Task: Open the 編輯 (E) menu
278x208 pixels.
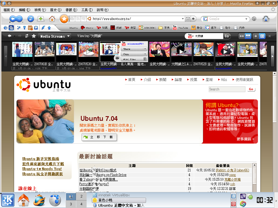Action: click(24, 10)
